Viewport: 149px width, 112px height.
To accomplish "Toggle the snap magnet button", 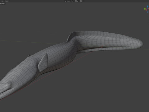I will click(x=76, y=1).
